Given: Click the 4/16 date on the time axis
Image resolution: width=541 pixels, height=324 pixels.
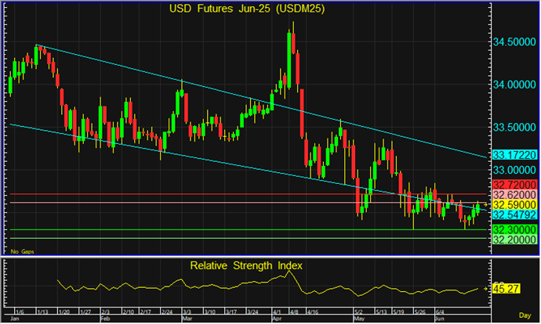Looking at the screenshot, I should [x=313, y=312].
